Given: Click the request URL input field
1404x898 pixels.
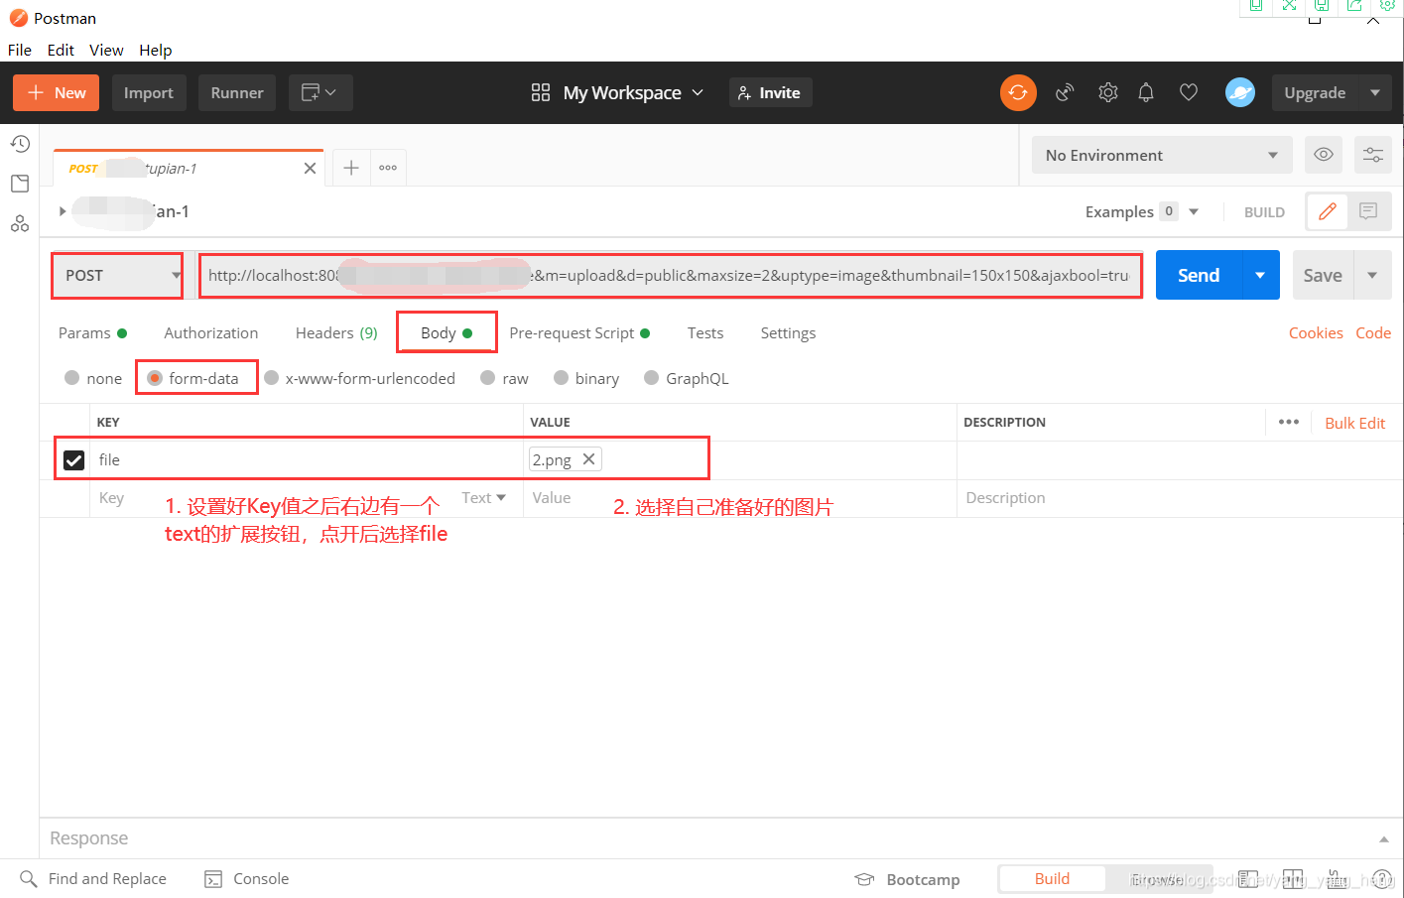Looking at the screenshot, I should [x=670, y=276].
